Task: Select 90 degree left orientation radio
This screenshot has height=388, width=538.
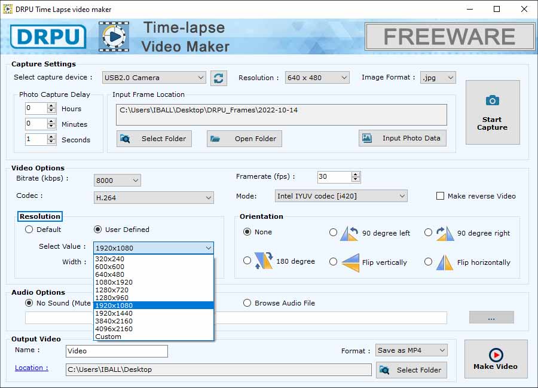Action: pos(333,233)
